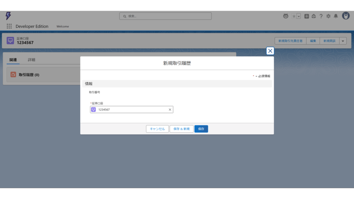This screenshot has width=354, height=199.
Task: Click the search magnifier icon
Action: click(124, 16)
